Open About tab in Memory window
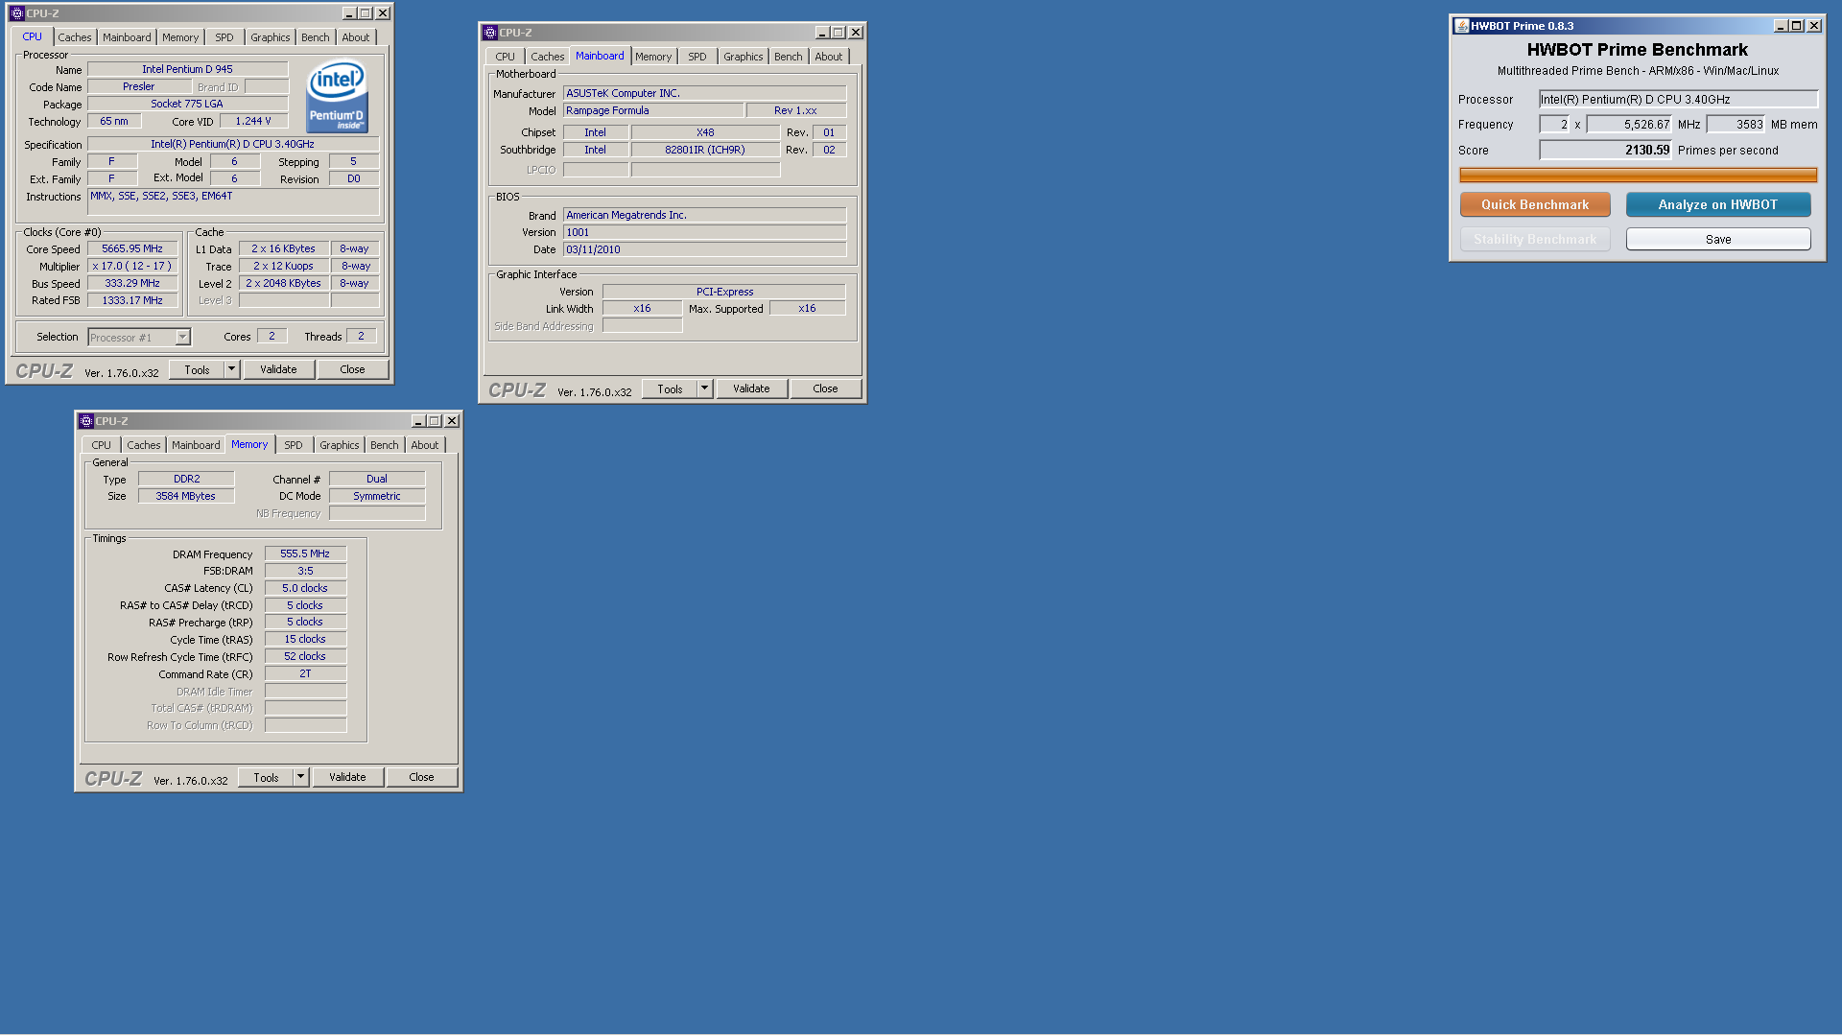The height and width of the screenshot is (1036, 1842). (425, 445)
